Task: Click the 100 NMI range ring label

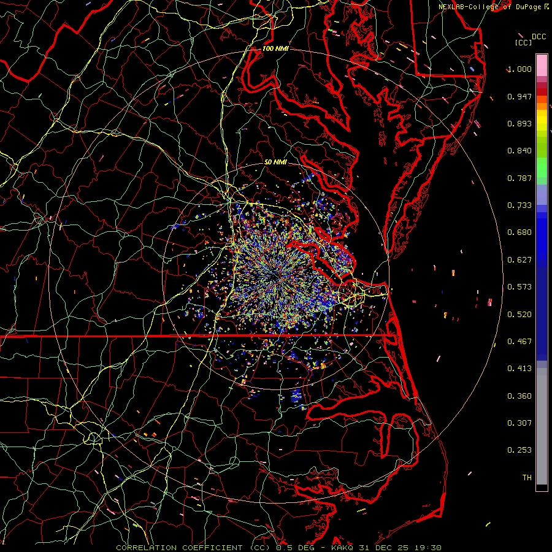Action: click(x=275, y=48)
